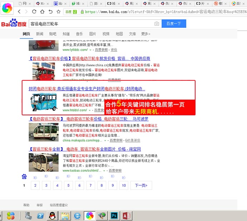Expand dropdown arrow next to www.taobao.com
The width and height of the screenshot is (247, 221).
click(104, 171)
